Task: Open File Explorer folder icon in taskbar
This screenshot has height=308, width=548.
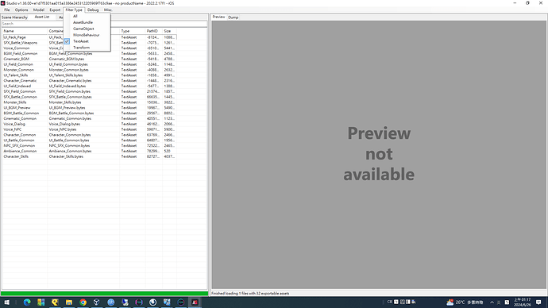Action: pos(69,302)
